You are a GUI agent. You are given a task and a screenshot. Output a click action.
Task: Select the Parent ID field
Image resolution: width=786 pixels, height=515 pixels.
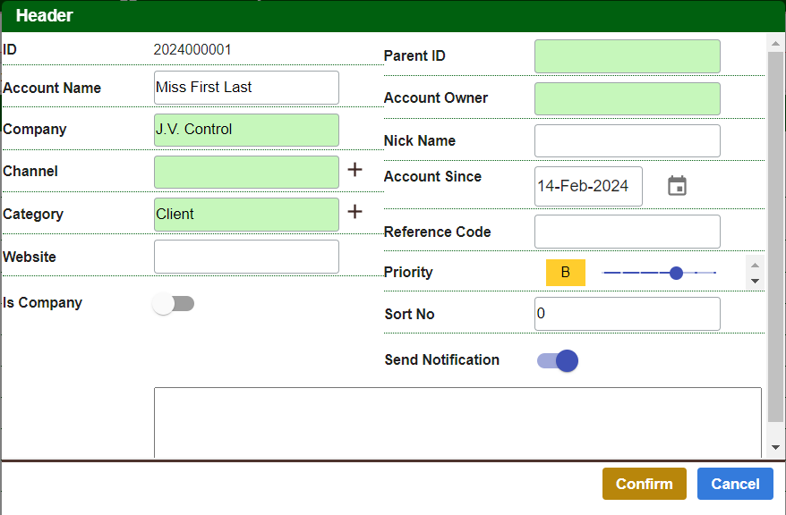[627, 56]
